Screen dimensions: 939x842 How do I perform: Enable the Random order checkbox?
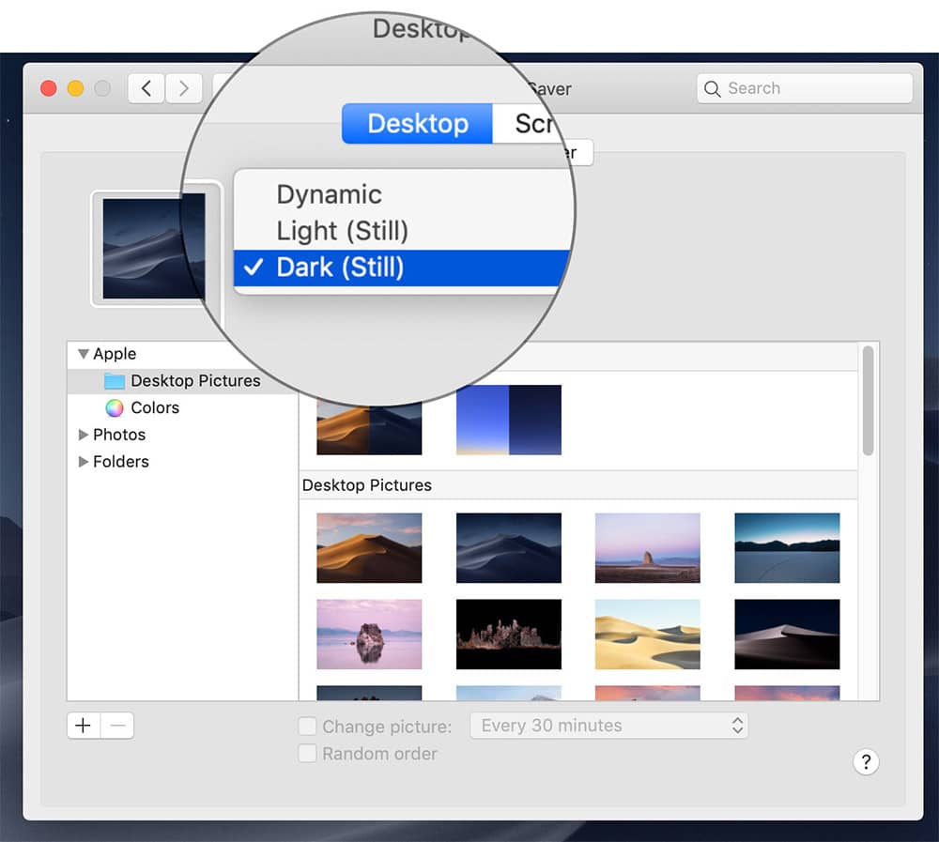point(307,754)
